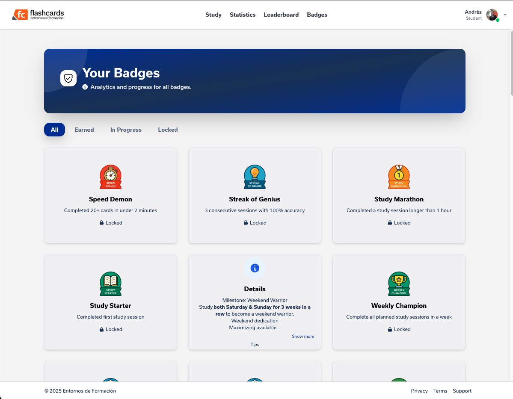This screenshot has width=513, height=399.
Task: Click the flashcards logo in header
Action: coord(38,15)
